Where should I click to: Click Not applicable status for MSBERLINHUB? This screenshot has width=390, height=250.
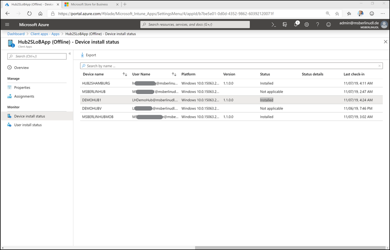(x=272, y=92)
